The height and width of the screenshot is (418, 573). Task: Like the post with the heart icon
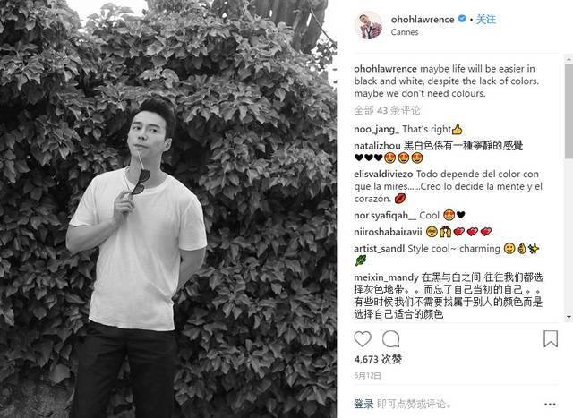click(363, 339)
